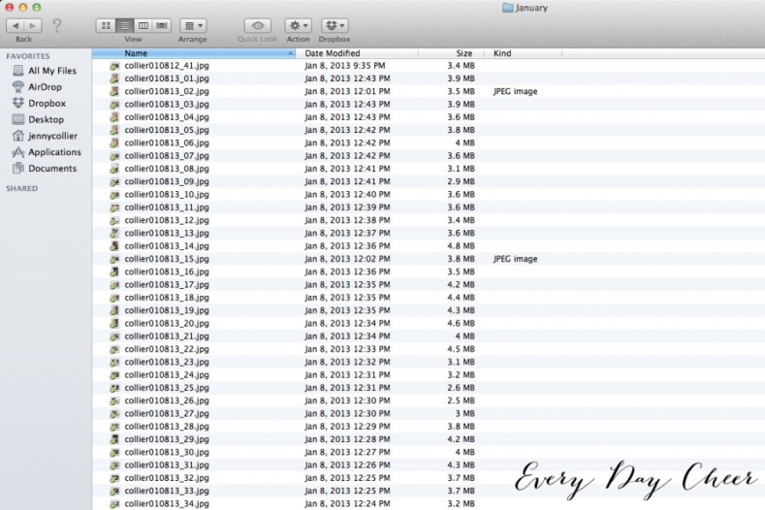765x510 pixels.
Task: Select file collier010813_04.jpg
Action: (x=167, y=117)
